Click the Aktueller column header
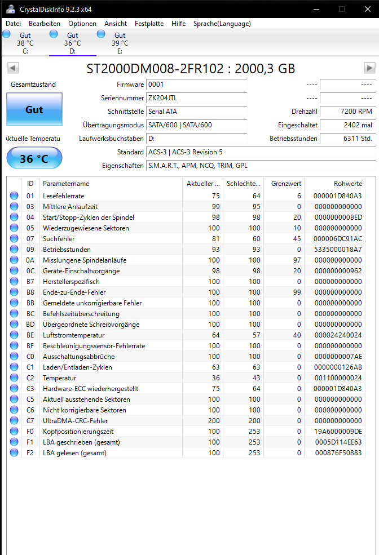379x555 pixels. pos(202,184)
